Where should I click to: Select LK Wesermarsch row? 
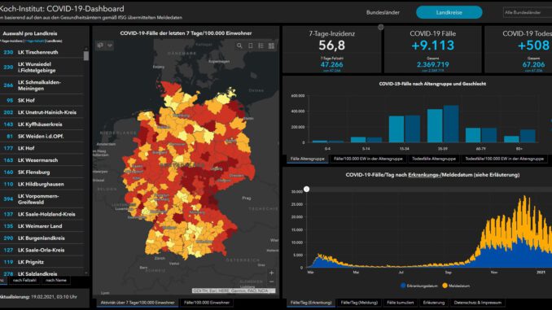click(42, 160)
